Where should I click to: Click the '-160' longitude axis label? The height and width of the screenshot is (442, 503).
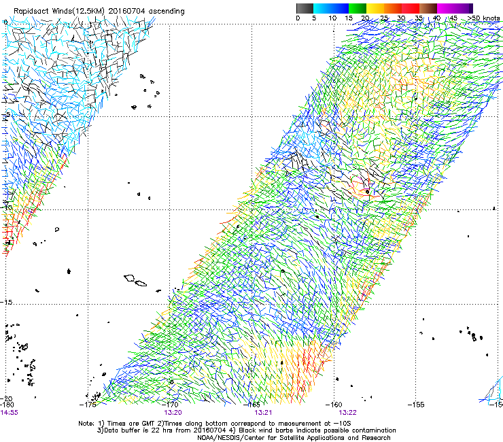tap(334, 405)
